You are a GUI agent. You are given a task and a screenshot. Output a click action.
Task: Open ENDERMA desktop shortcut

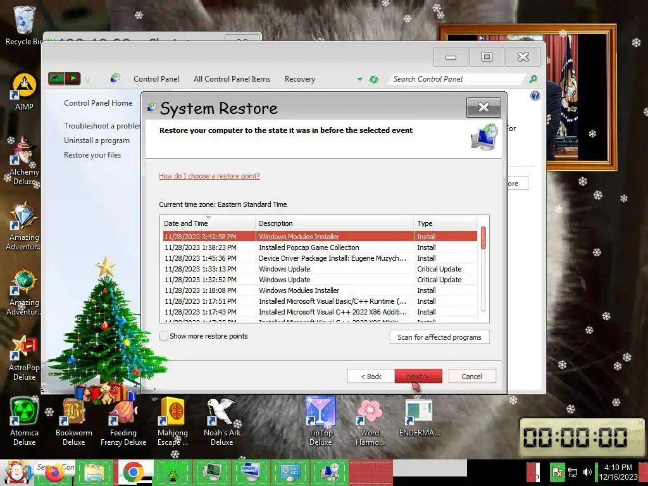point(419,417)
